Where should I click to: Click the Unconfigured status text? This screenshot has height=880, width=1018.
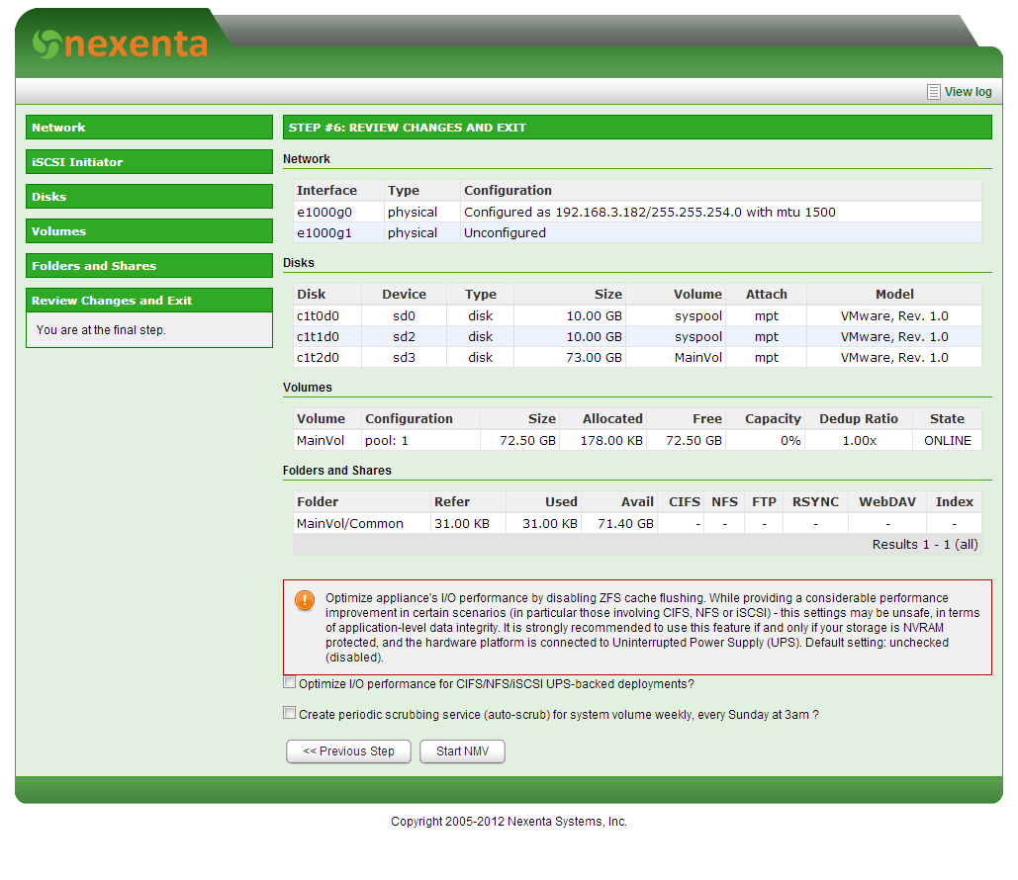[x=506, y=233]
